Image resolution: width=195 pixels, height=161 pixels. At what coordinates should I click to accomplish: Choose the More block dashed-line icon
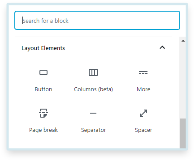point(143,72)
